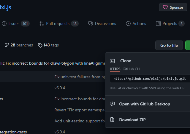Click the Projects board icon

(158, 24)
